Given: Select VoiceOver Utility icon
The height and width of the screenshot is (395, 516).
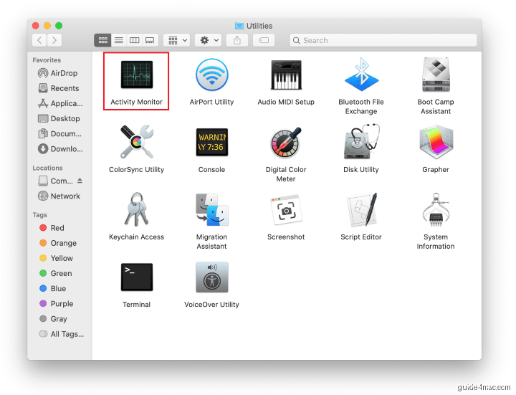Looking at the screenshot, I should (x=211, y=277).
